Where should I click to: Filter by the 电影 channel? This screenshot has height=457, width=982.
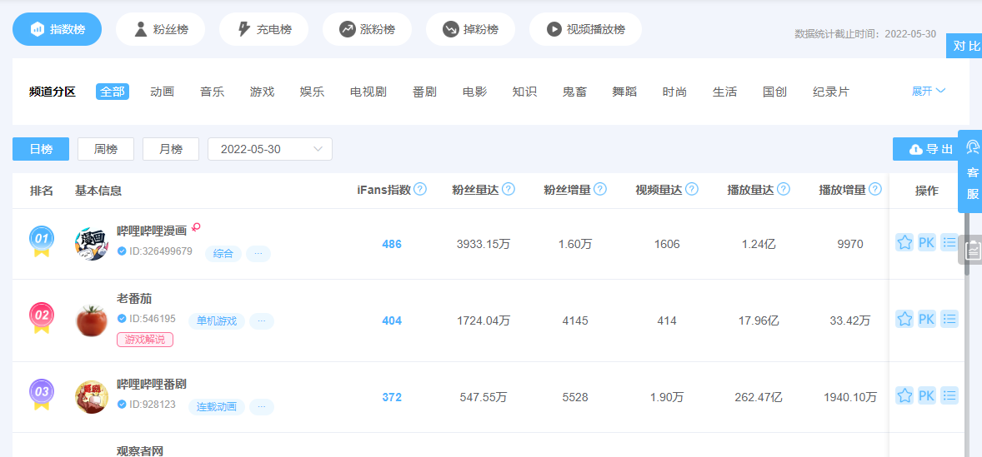(x=474, y=92)
